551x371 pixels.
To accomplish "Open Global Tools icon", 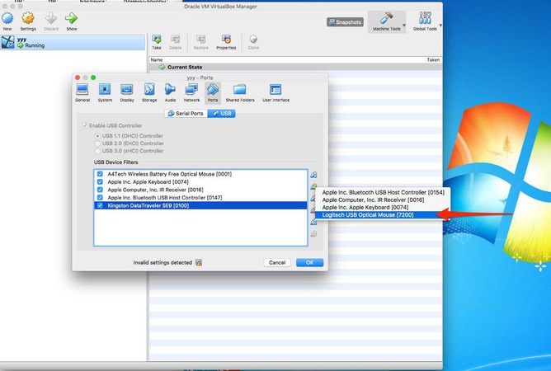I will 425,18.
